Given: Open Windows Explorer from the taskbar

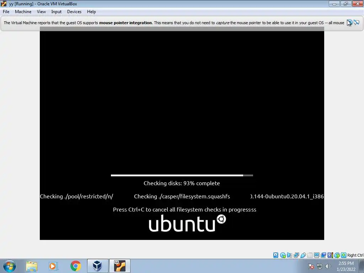Looking at the screenshot, I should point(32,266).
